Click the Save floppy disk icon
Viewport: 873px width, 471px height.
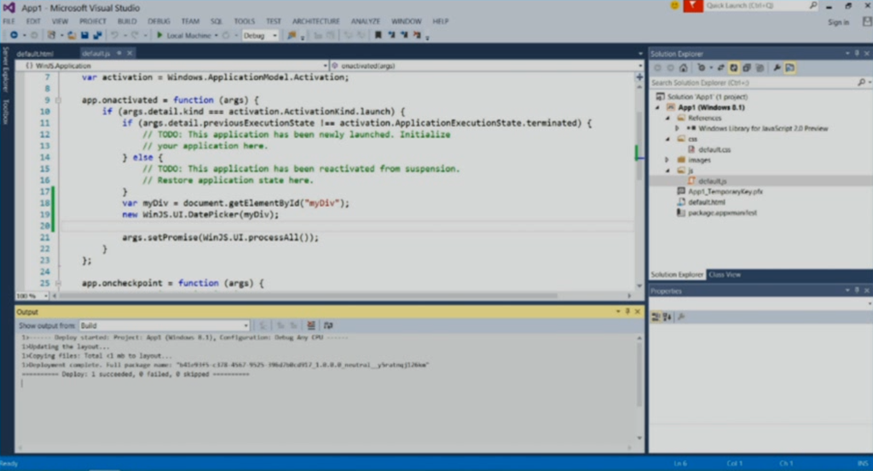(x=84, y=36)
